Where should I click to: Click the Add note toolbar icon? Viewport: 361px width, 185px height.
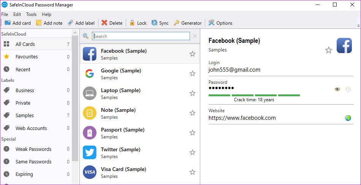39,23
